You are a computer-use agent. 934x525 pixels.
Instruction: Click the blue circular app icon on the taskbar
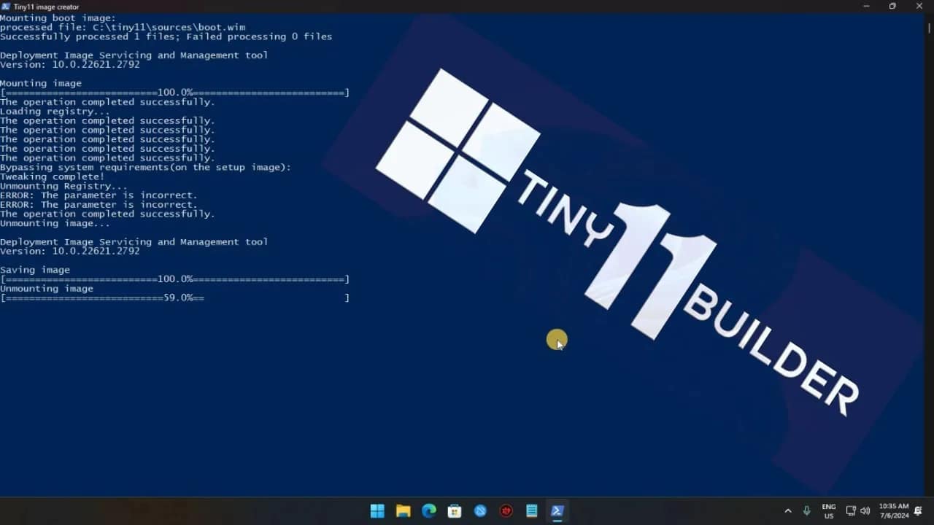[480, 510]
